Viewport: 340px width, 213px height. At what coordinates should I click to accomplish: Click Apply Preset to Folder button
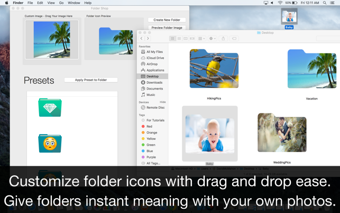pos(91,80)
